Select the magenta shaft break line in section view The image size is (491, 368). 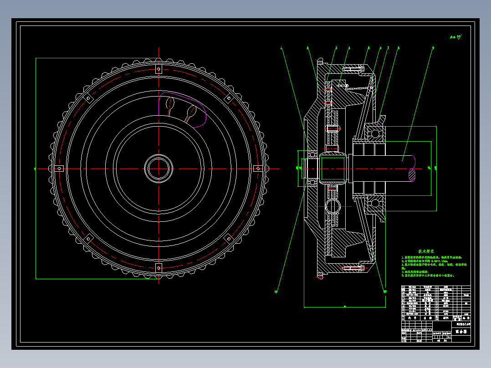pos(412,169)
